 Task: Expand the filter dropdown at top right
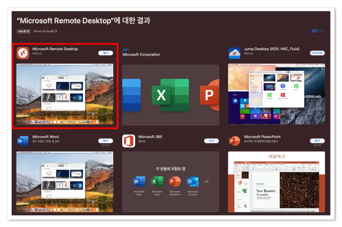(x=318, y=31)
